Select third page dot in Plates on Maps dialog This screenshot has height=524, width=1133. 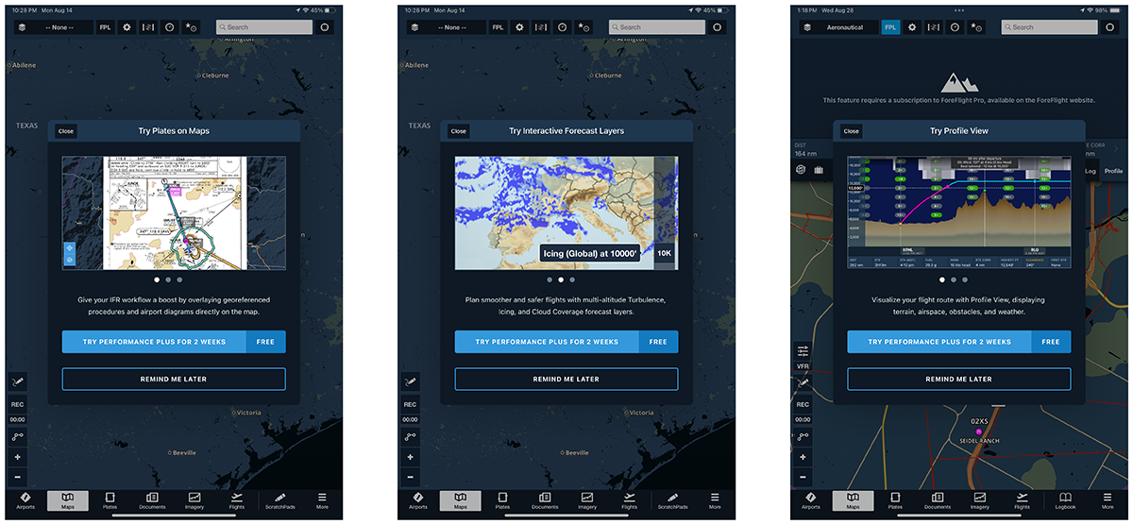(x=179, y=280)
